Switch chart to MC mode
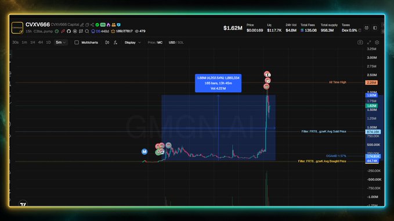394x221 pixels. tap(160, 42)
